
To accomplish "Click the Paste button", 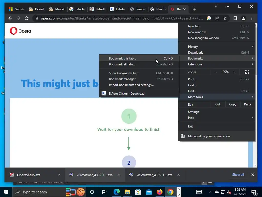I will tap(247, 104).
